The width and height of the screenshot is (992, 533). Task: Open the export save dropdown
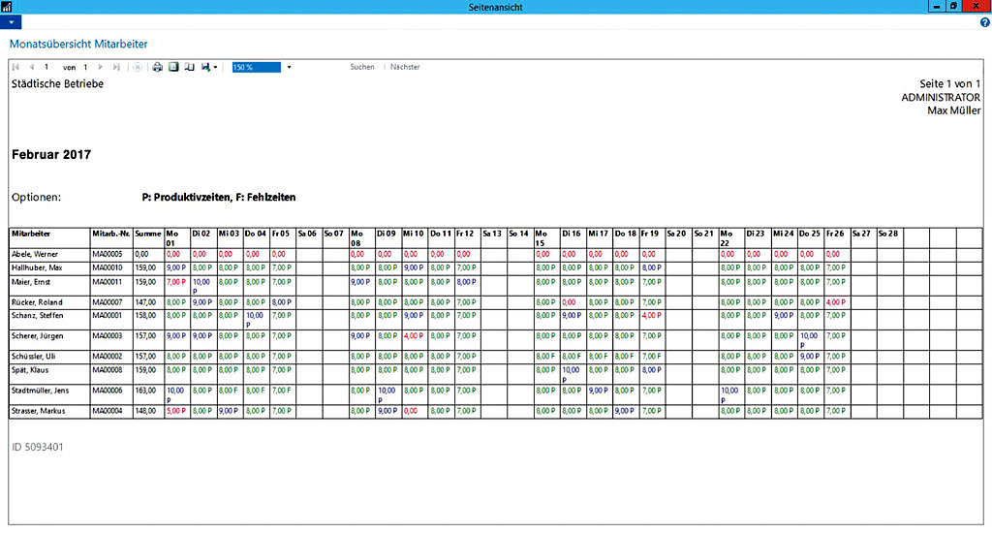click(x=209, y=68)
